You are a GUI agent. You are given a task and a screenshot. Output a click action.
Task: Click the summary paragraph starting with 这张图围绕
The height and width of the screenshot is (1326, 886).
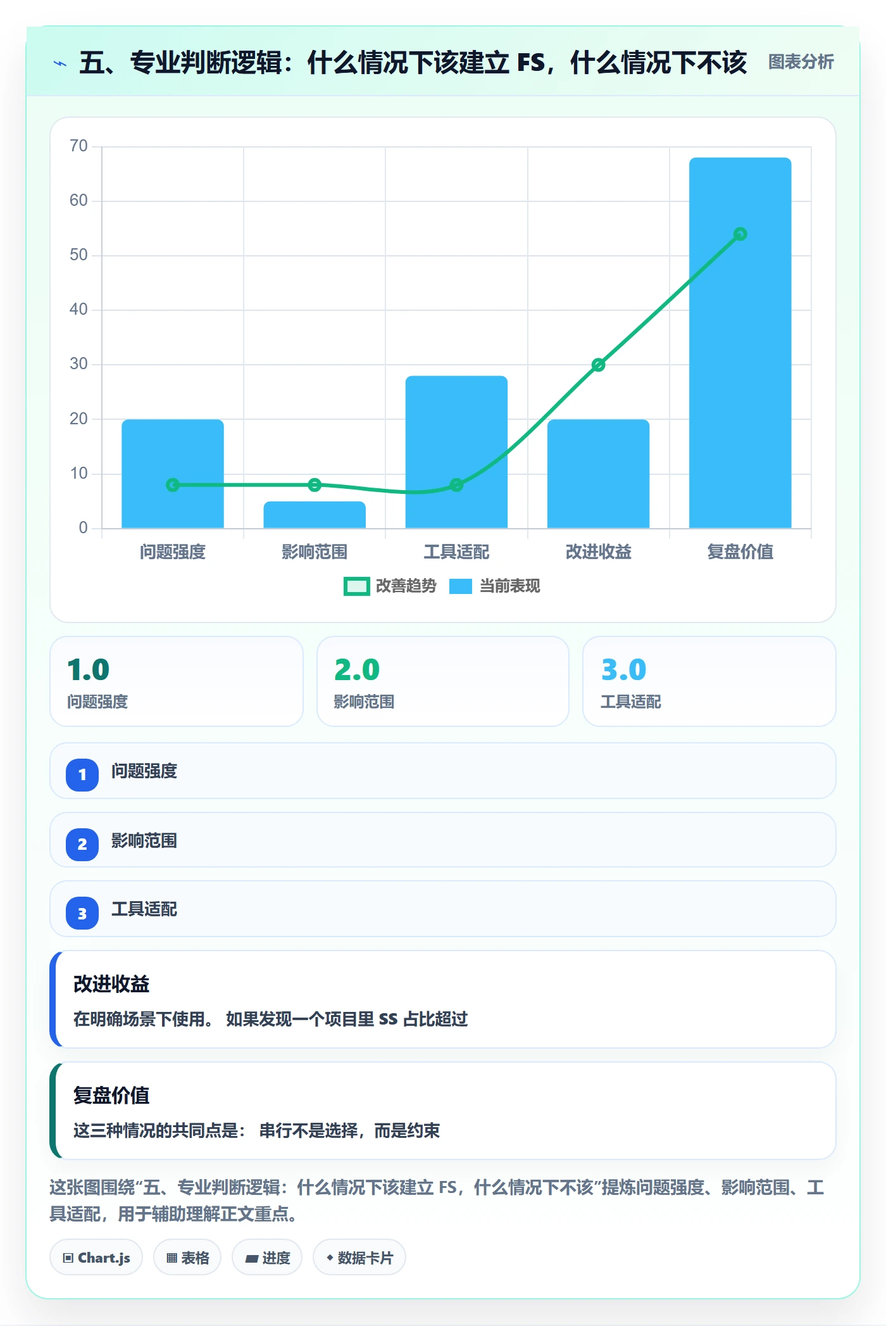click(437, 1201)
